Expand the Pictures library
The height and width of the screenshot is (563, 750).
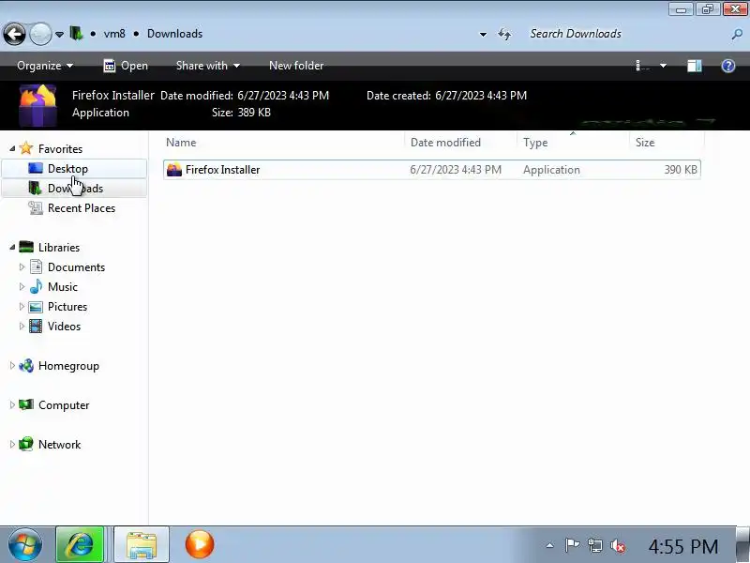coord(22,307)
